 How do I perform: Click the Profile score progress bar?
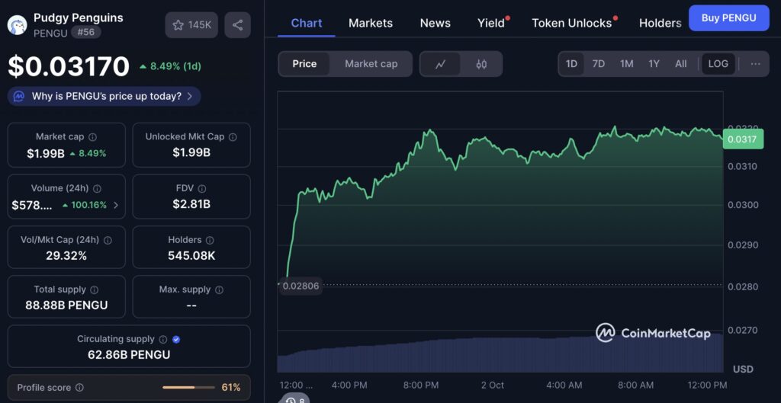(188, 388)
